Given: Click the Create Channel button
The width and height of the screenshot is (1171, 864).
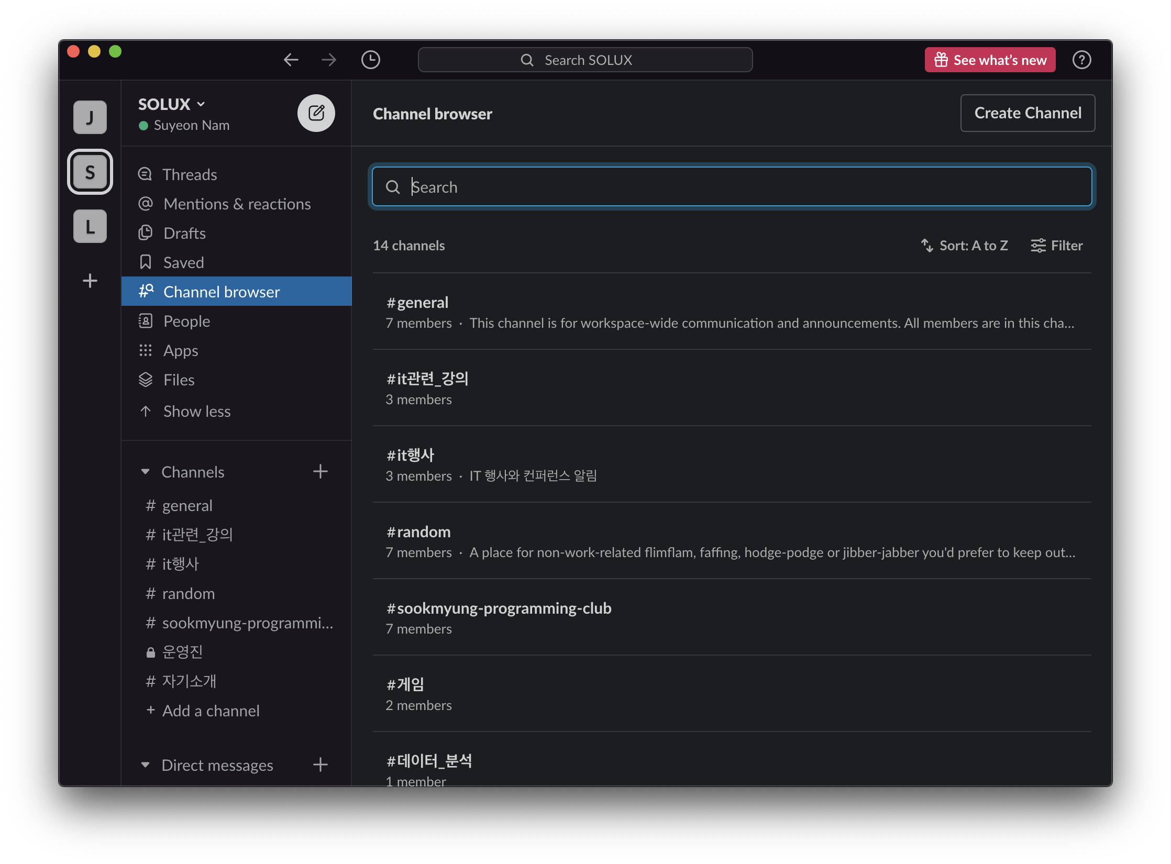Looking at the screenshot, I should pyautogui.click(x=1027, y=113).
